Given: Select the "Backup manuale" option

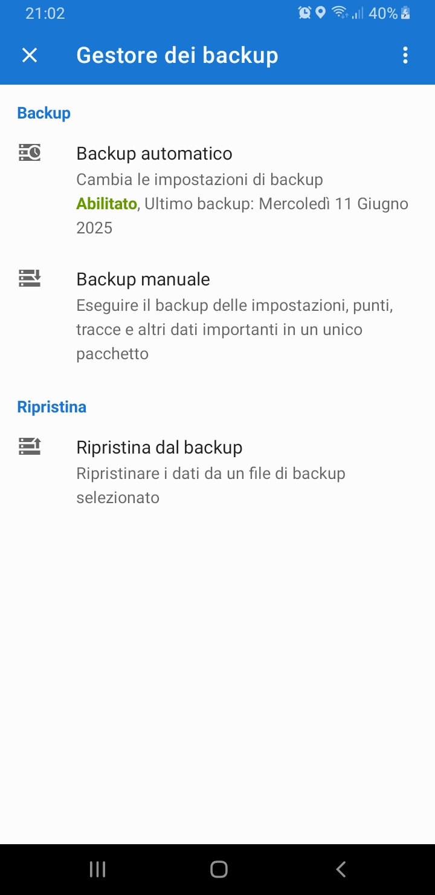Looking at the screenshot, I should tap(143, 279).
